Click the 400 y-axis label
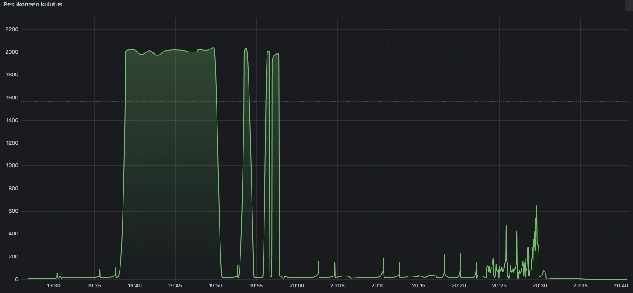This screenshot has width=633, height=293. click(14, 234)
